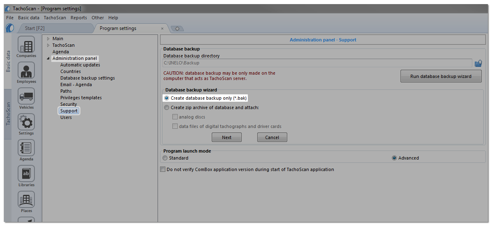492x226 pixels.
Task: Tick the analog discs checkbox
Action: click(175, 117)
